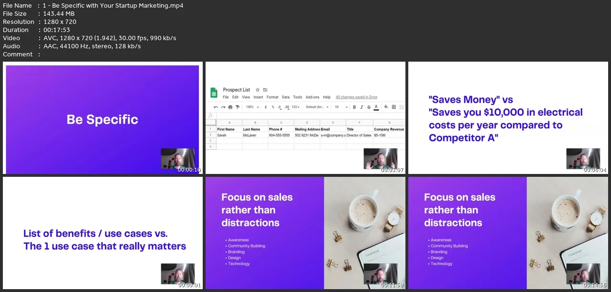Open the font size 10 dropdown
The image size is (611, 292).
point(341,107)
